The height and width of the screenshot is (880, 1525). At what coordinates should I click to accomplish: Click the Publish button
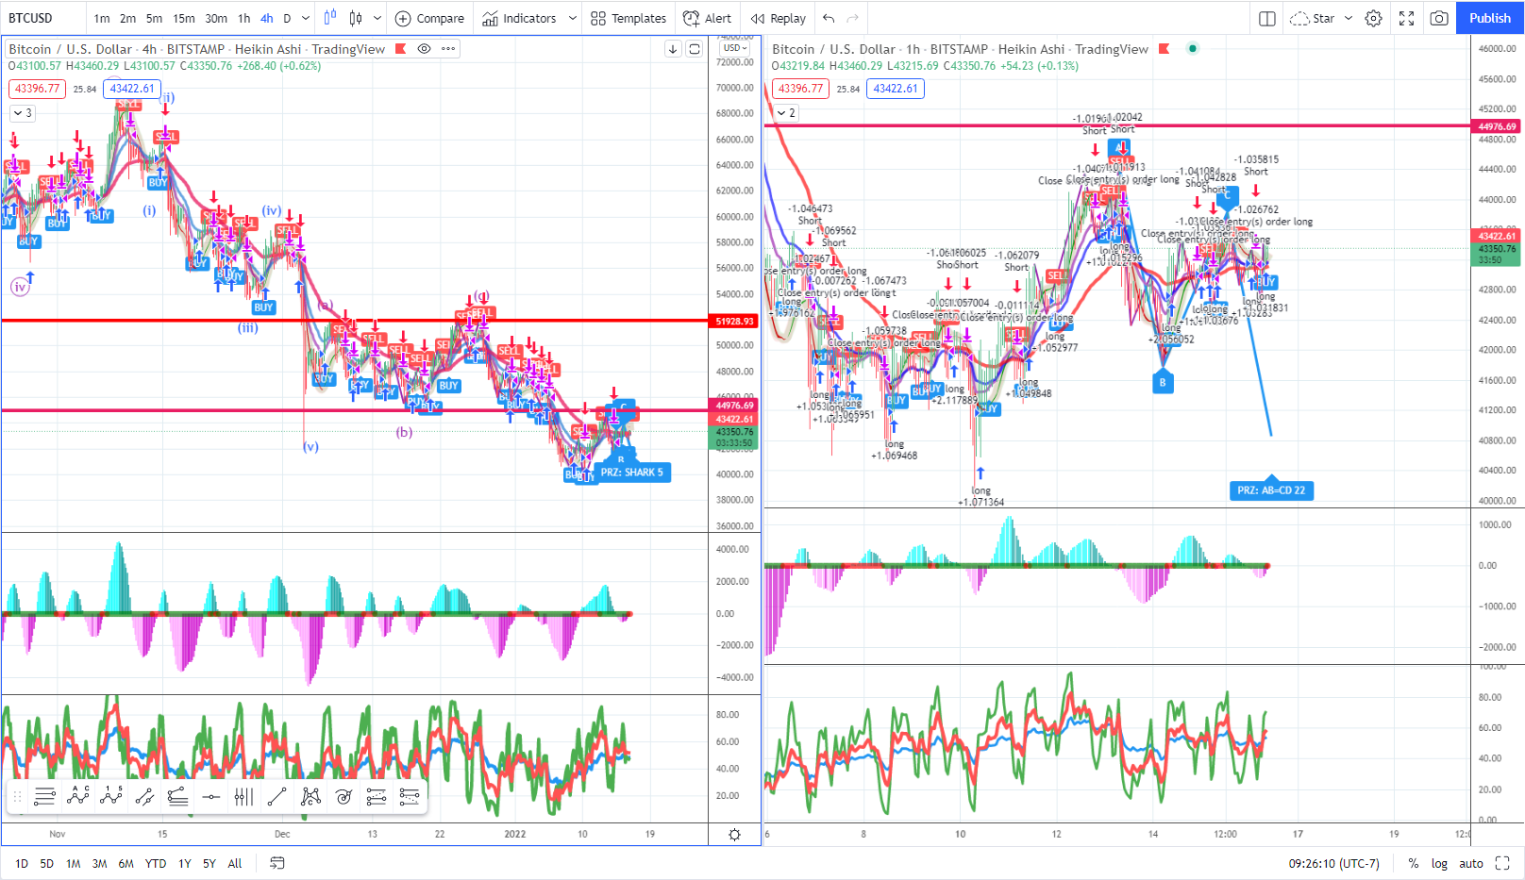[1489, 18]
